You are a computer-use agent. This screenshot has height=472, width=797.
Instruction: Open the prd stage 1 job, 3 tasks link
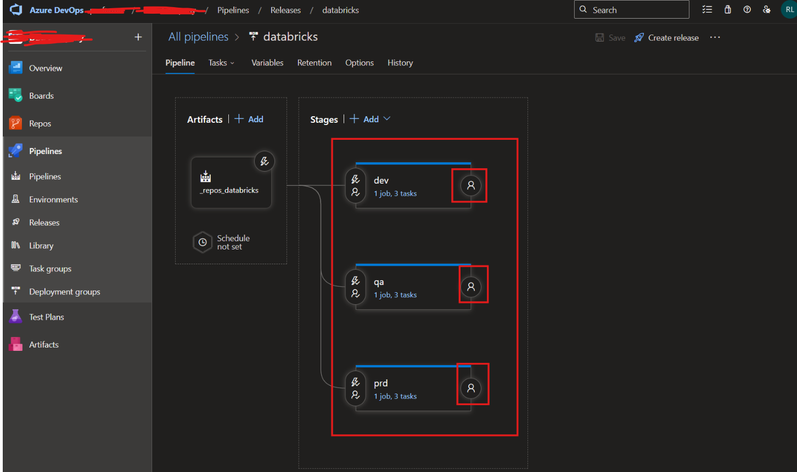395,396
